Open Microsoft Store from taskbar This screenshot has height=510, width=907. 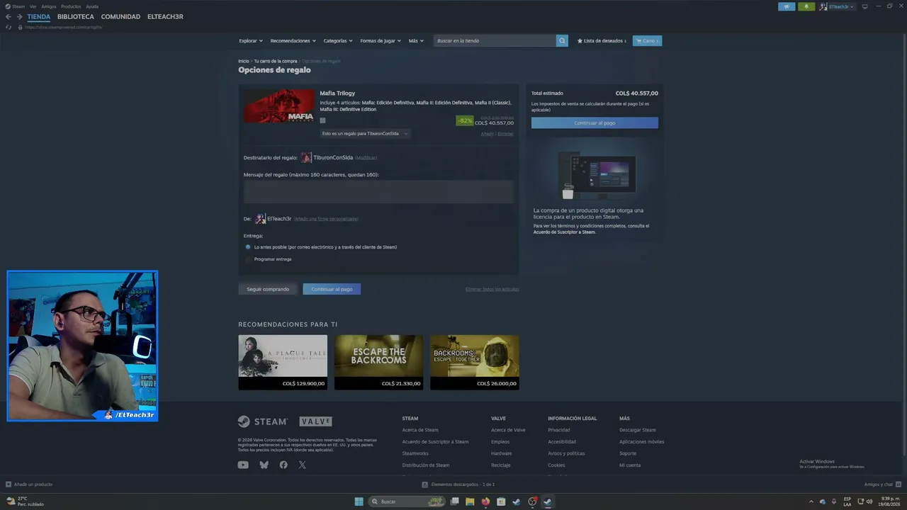501,501
